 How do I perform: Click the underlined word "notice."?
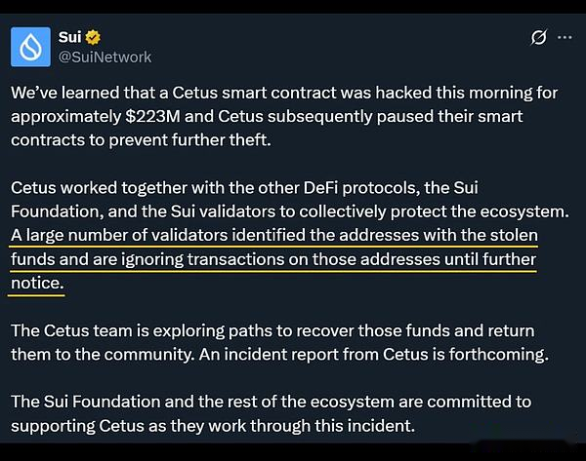(37, 283)
